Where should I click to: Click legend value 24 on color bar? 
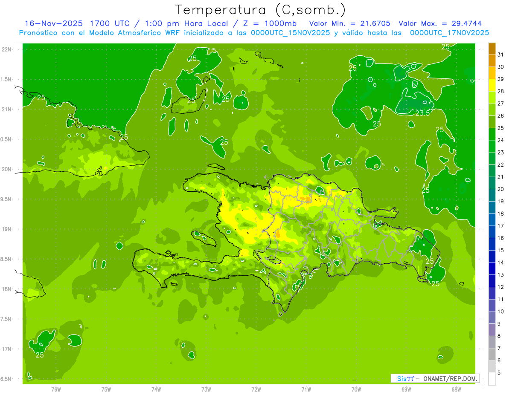point(501,140)
